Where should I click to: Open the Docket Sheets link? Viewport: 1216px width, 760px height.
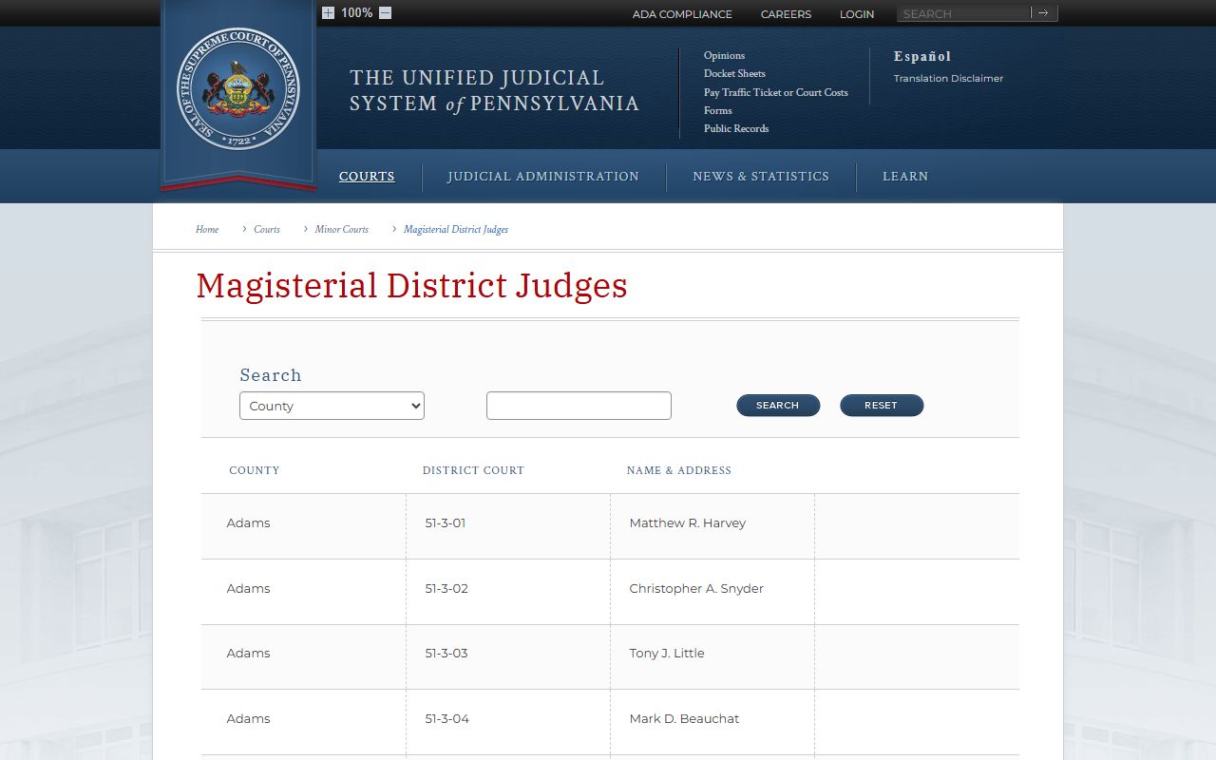[x=734, y=74]
